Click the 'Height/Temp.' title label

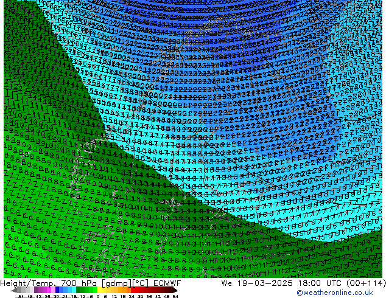coord(29,283)
